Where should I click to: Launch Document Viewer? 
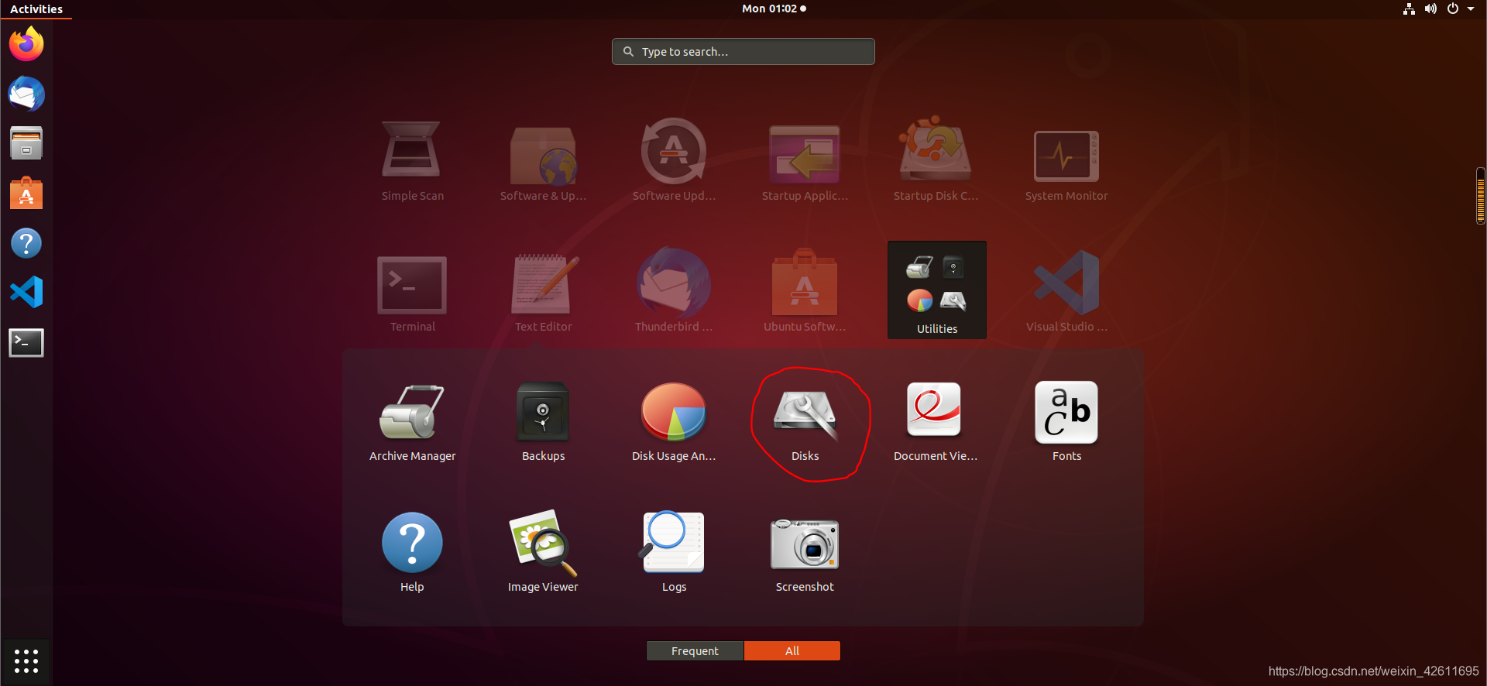click(x=936, y=423)
